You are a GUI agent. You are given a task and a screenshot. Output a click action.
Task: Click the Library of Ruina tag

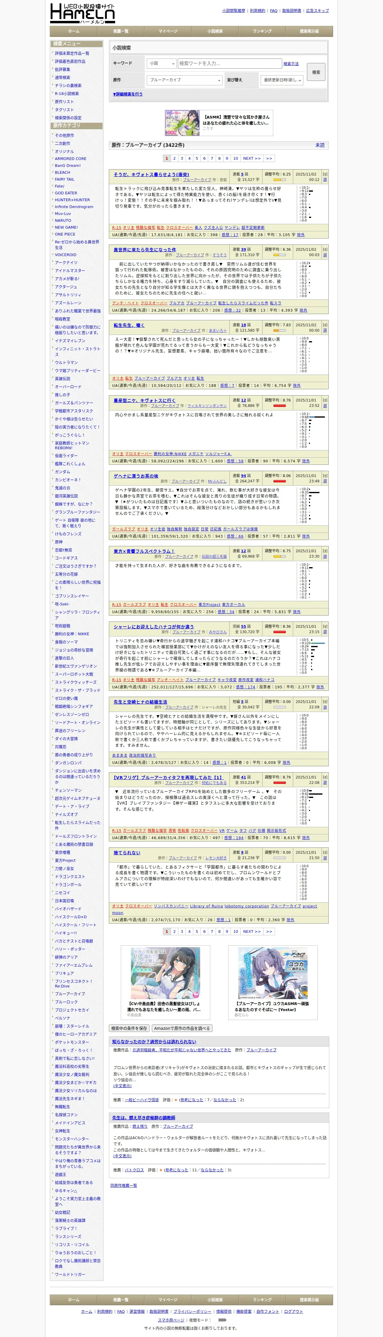tap(206, 906)
